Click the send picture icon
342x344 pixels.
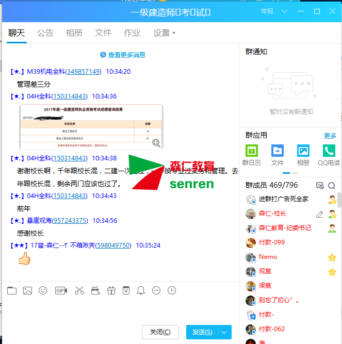pos(27,290)
